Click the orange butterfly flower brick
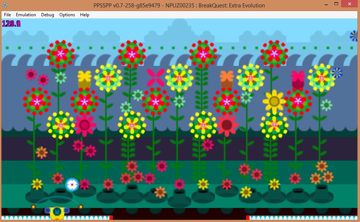Viewport: 360px width, 222px height. tap(227, 77)
